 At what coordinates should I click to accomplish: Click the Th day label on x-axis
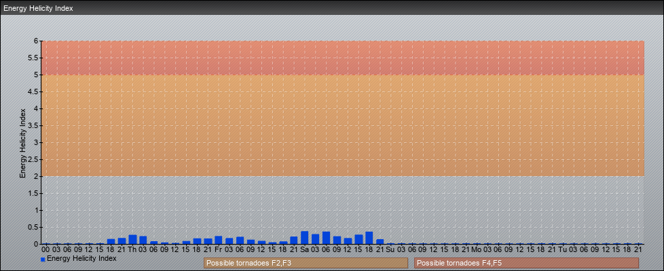[x=132, y=249]
